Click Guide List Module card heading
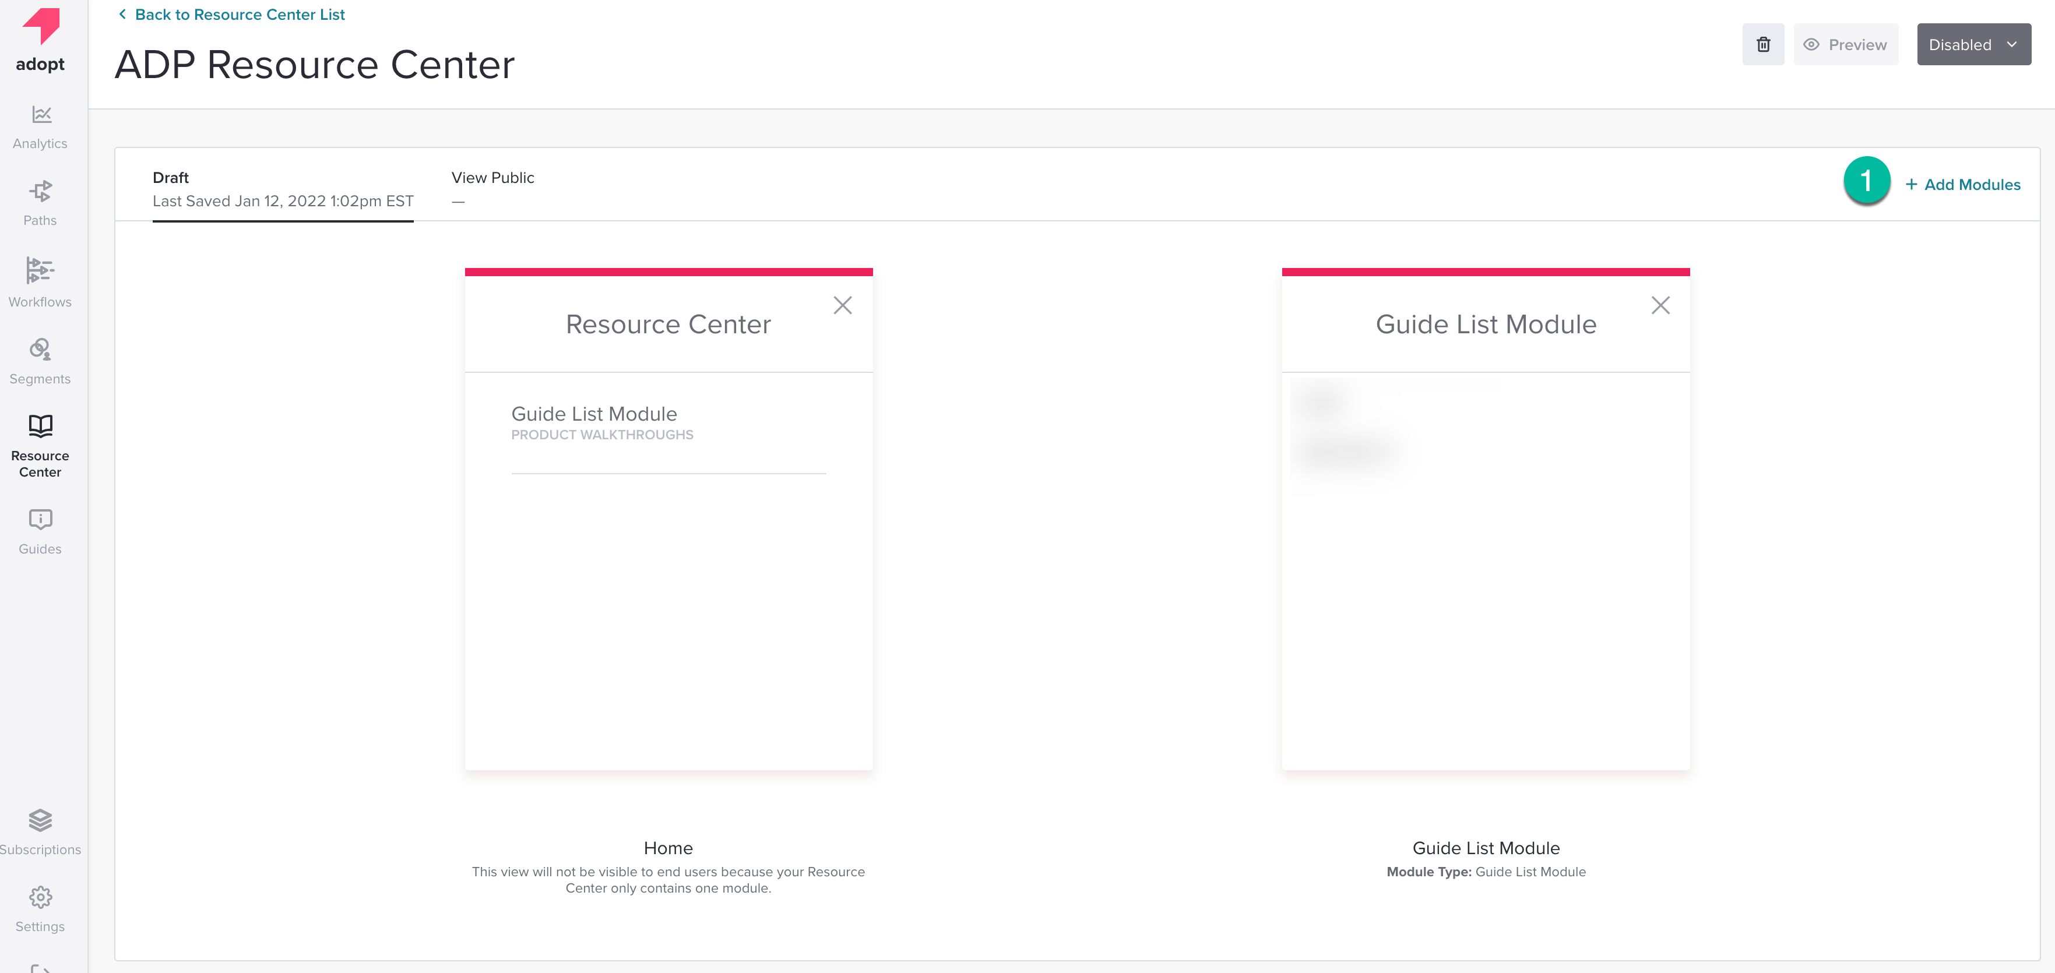 (1486, 325)
